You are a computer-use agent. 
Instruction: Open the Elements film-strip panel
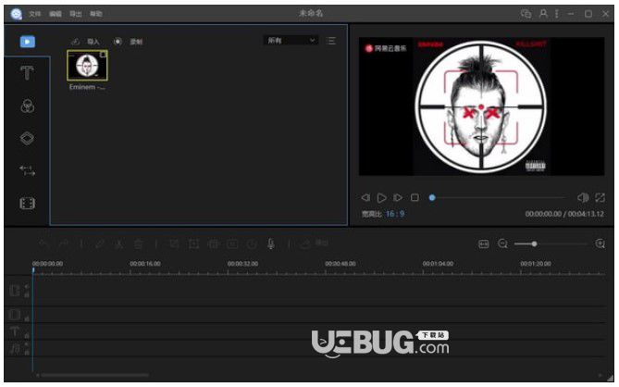[x=27, y=204]
